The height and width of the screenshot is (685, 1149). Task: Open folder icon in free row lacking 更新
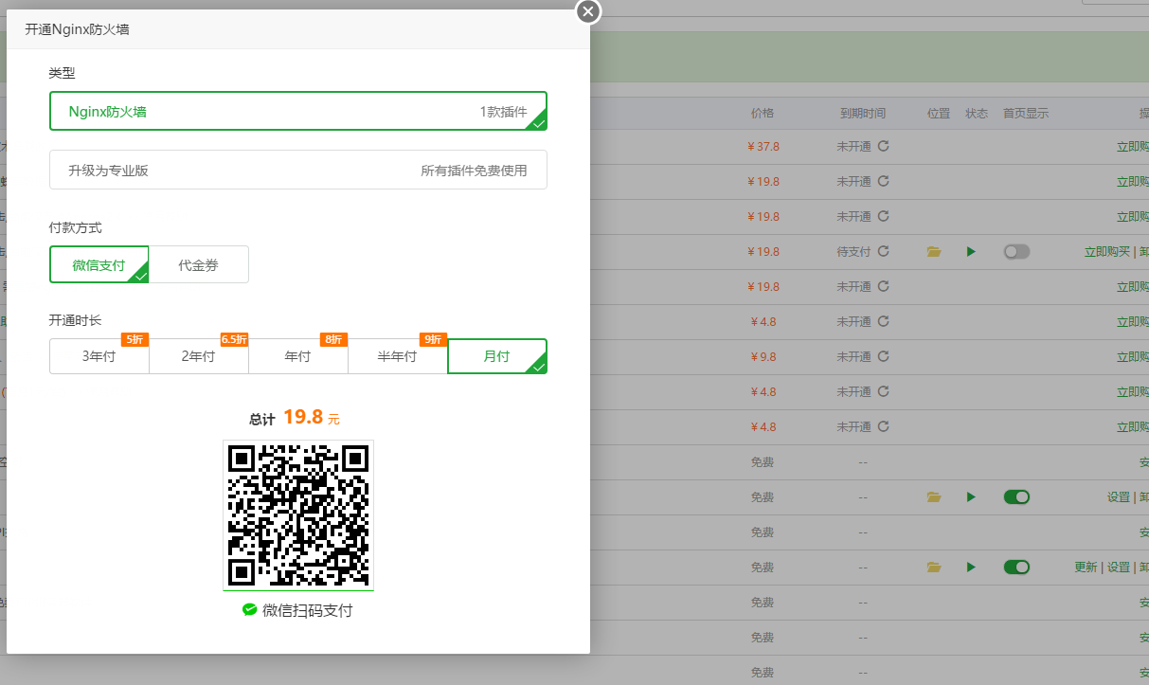coord(934,496)
